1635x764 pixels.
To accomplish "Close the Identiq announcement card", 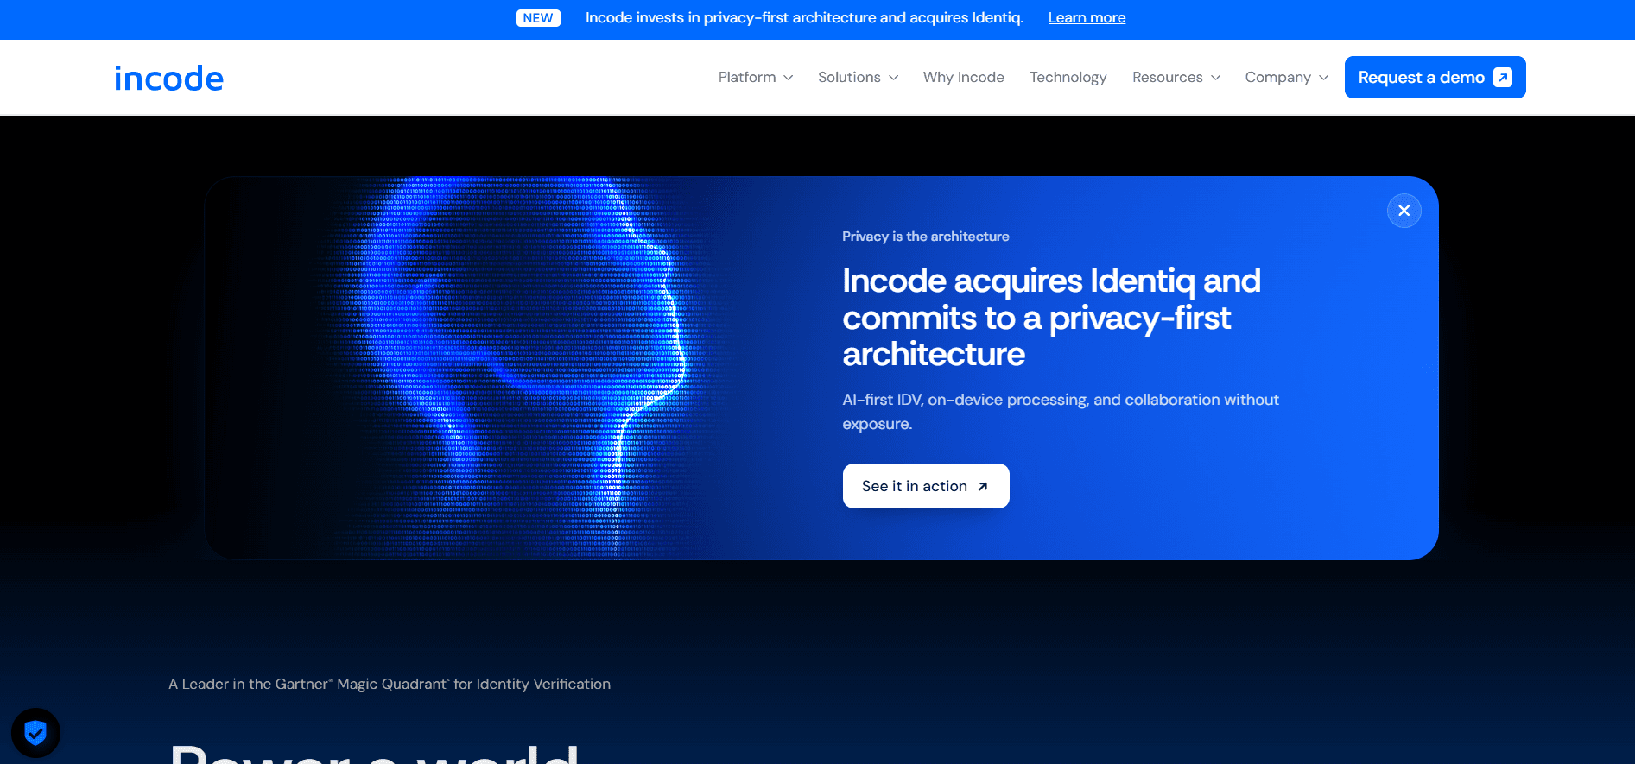I will 1404,211.
